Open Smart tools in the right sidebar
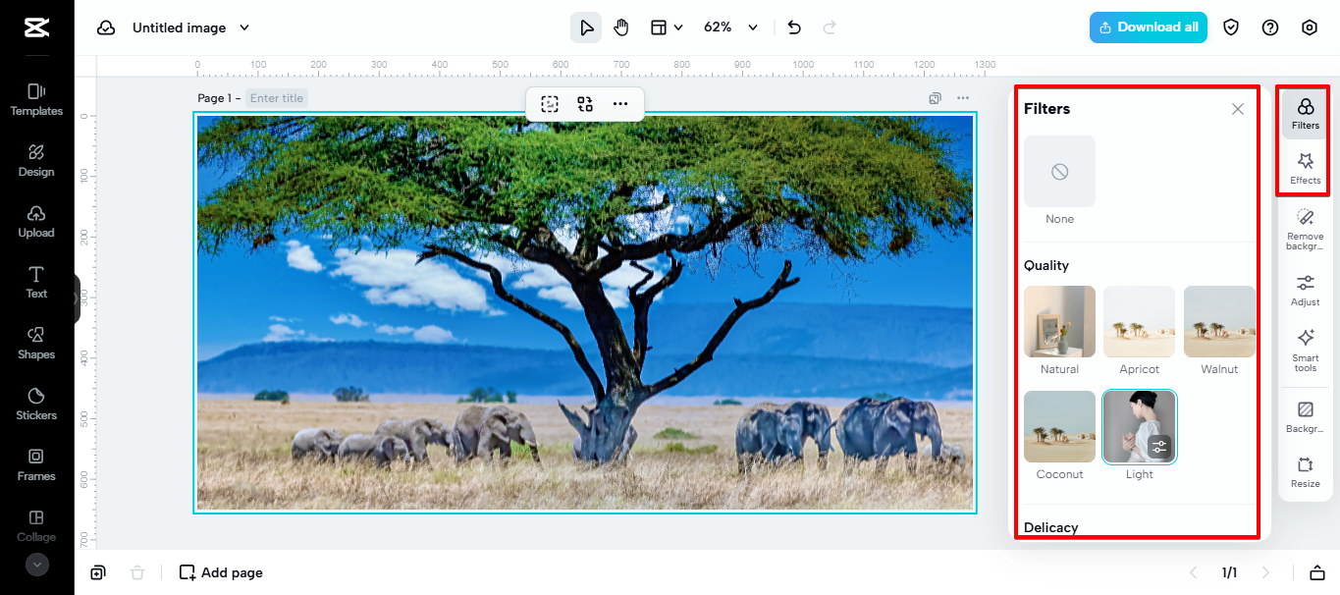Viewport: 1340px width, 595px height. [1305, 351]
